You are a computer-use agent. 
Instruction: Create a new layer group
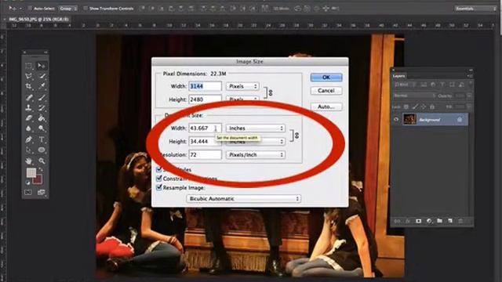tap(439, 221)
